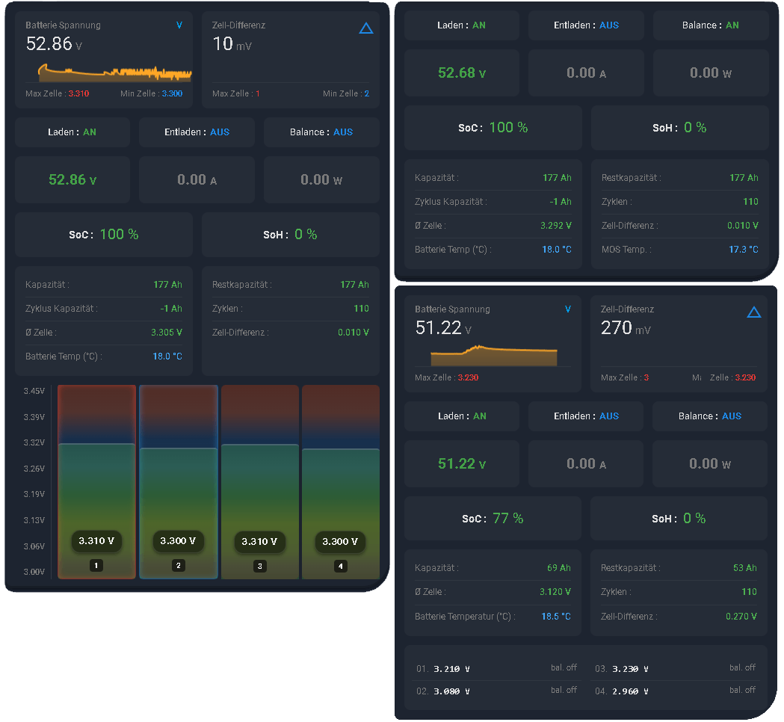Toggle Entladen AUS in the 51.22 V panel

pyautogui.click(x=586, y=416)
